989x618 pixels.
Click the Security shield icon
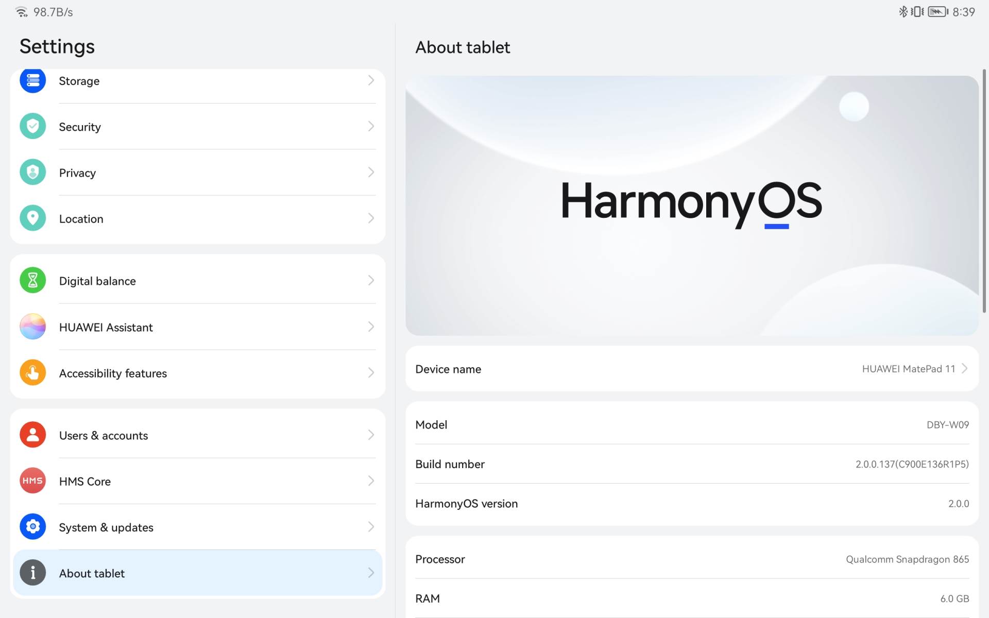[x=32, y=126]
